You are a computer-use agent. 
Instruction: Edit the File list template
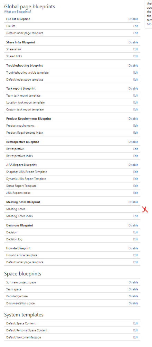(x=136, y=26)
